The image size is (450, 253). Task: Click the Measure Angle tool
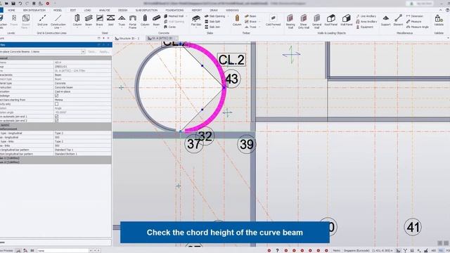point(417,27)
